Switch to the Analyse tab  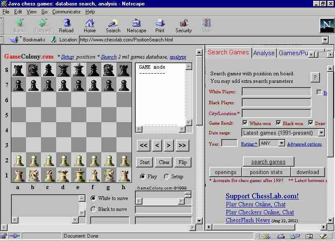click(264, 53)
